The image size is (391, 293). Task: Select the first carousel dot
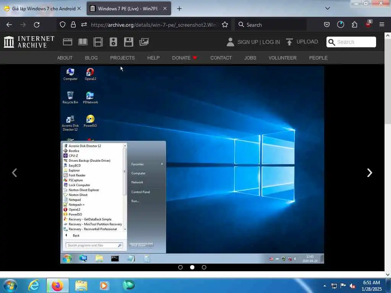coord(181,267)
